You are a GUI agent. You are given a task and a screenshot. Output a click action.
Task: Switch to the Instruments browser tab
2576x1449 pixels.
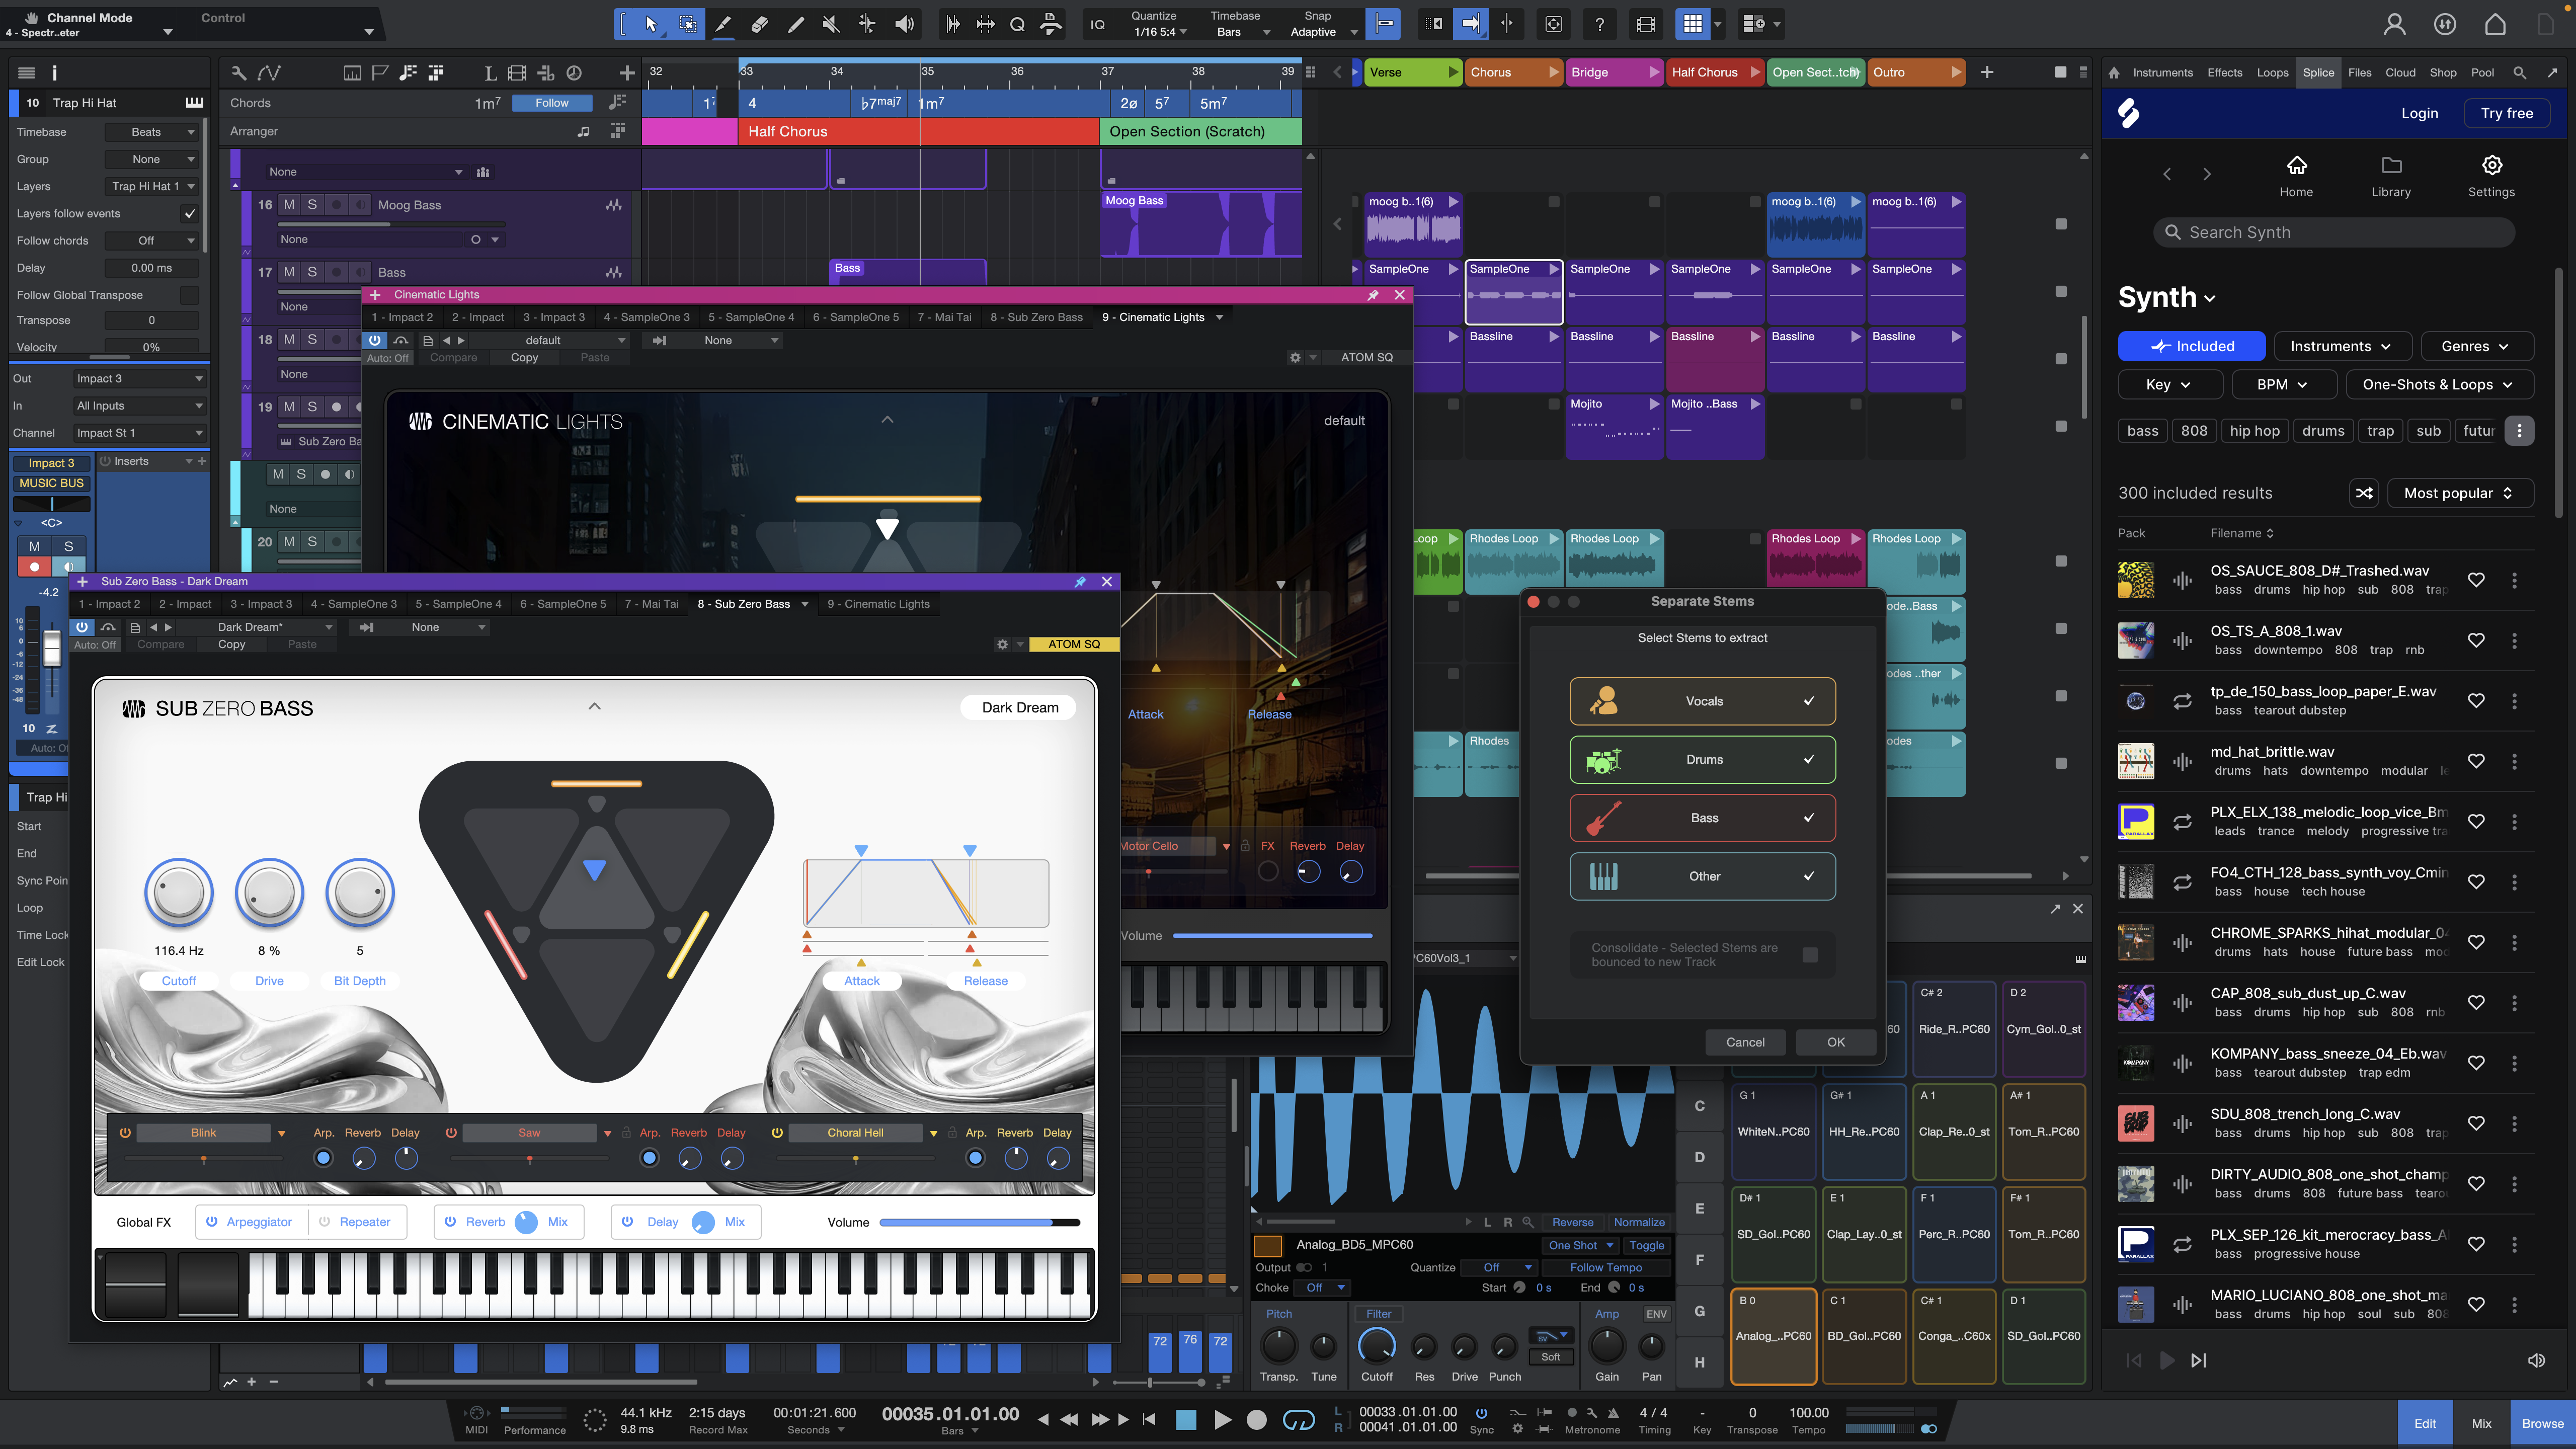tap(2162, 72)
